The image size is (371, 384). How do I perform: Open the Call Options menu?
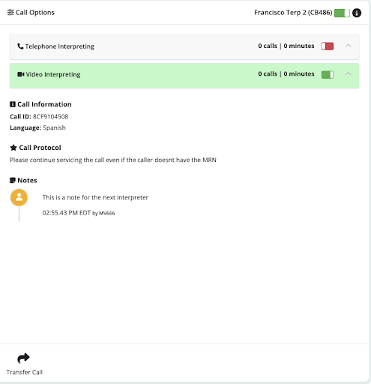(x=31, y=13)
